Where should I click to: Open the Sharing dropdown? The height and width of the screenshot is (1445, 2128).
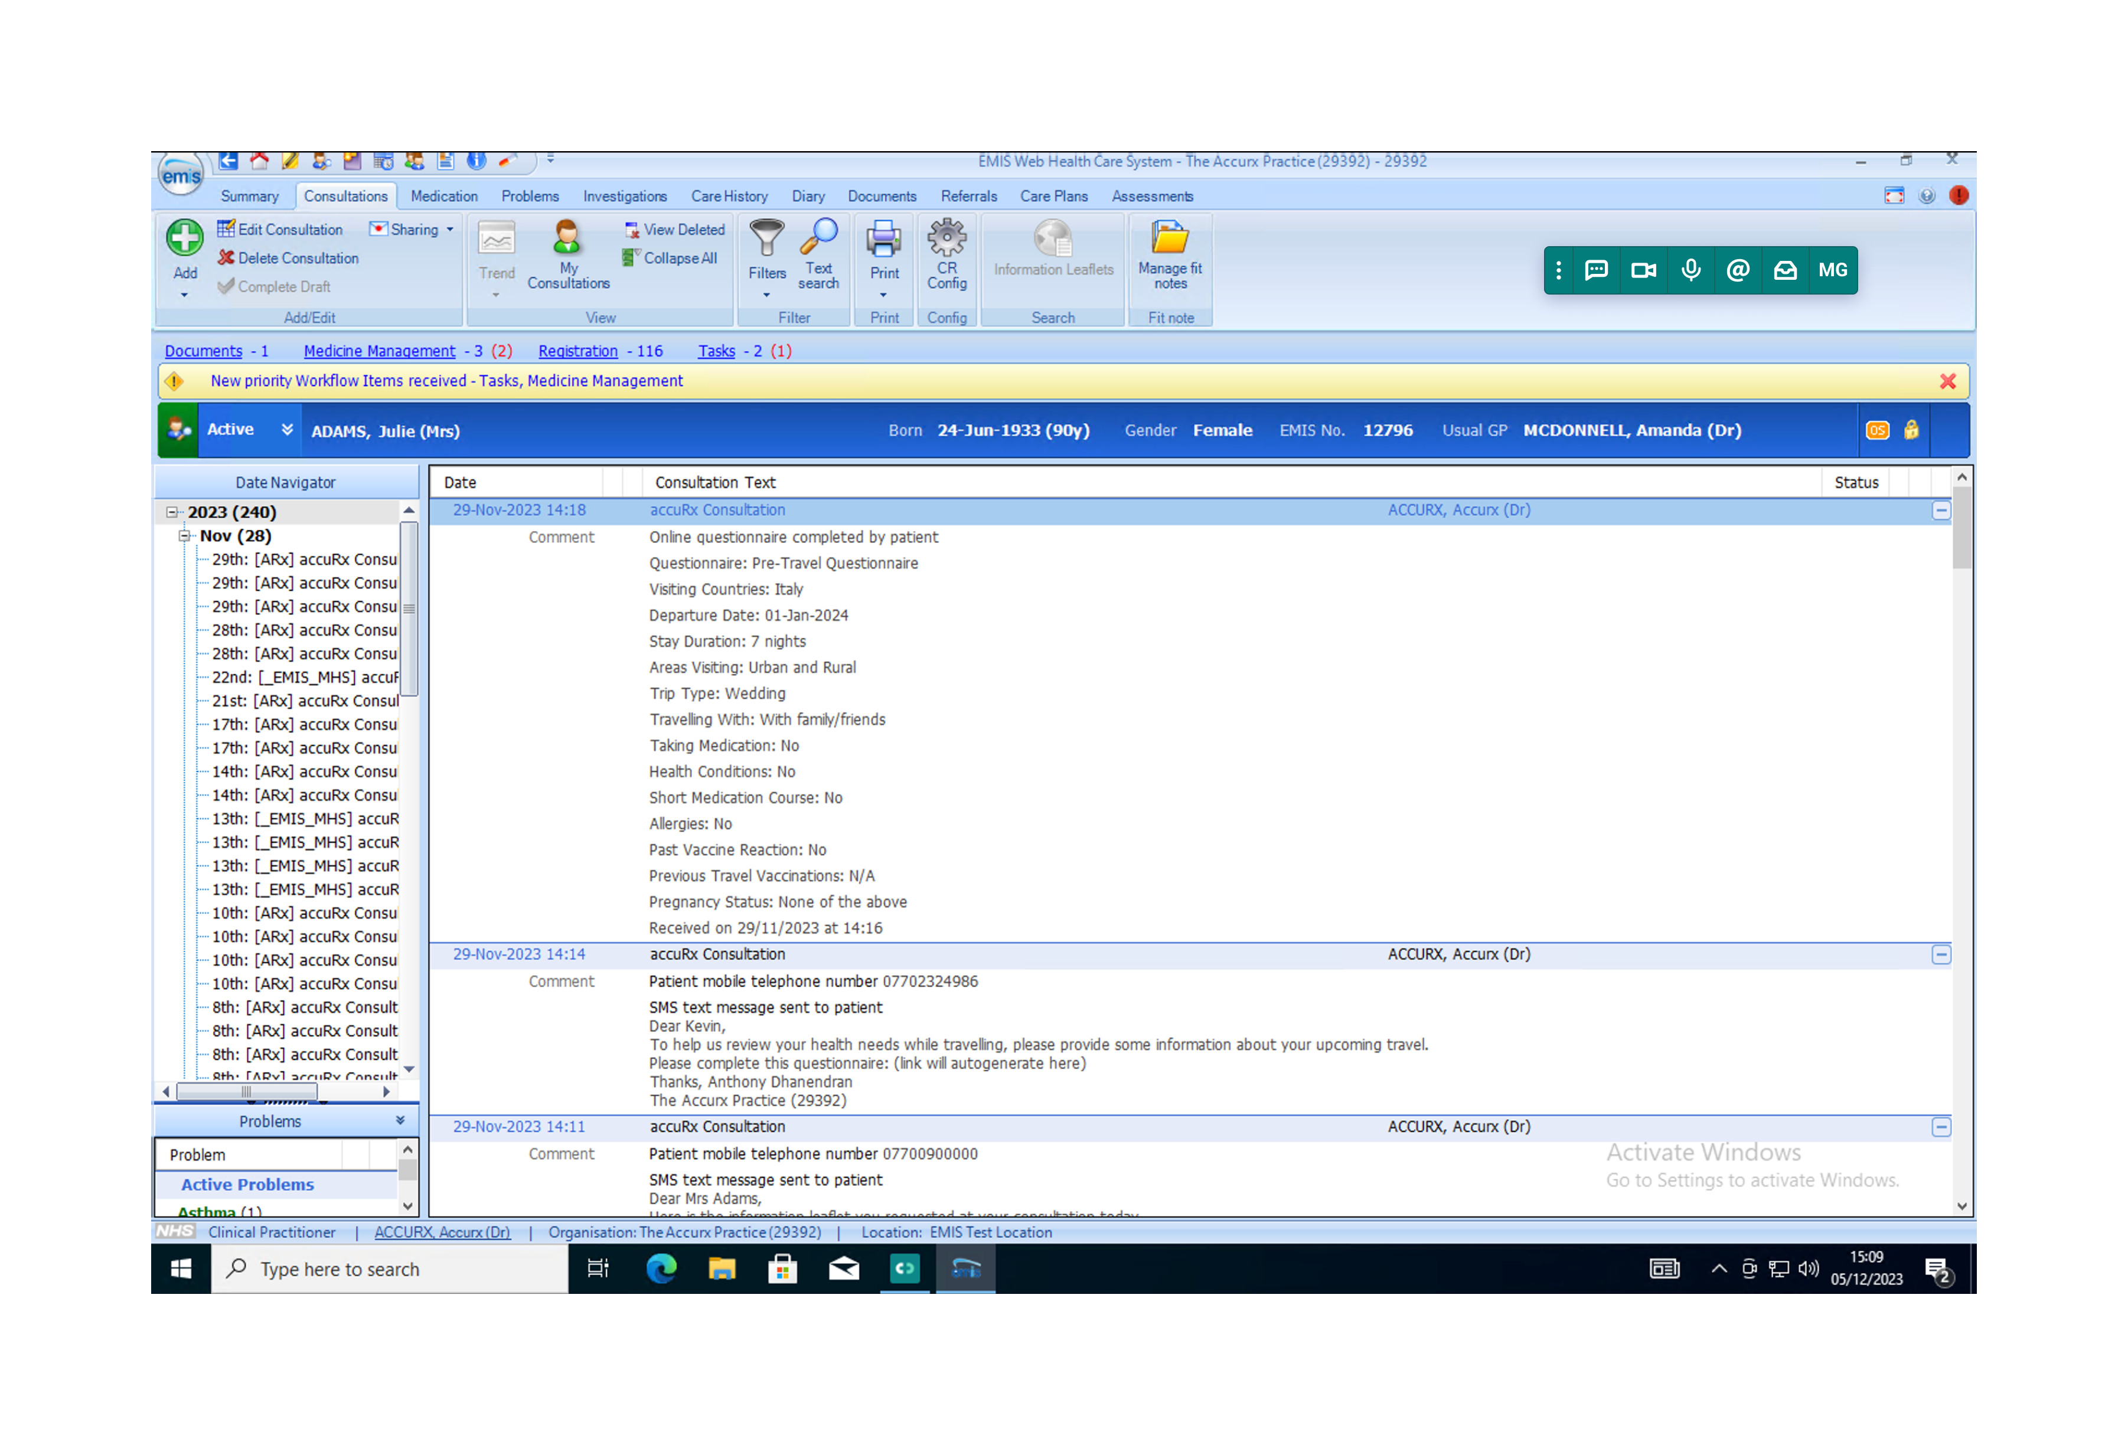413,230
